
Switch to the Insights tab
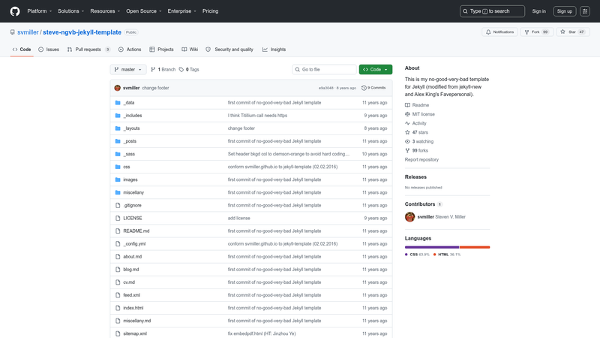[274, 50]
